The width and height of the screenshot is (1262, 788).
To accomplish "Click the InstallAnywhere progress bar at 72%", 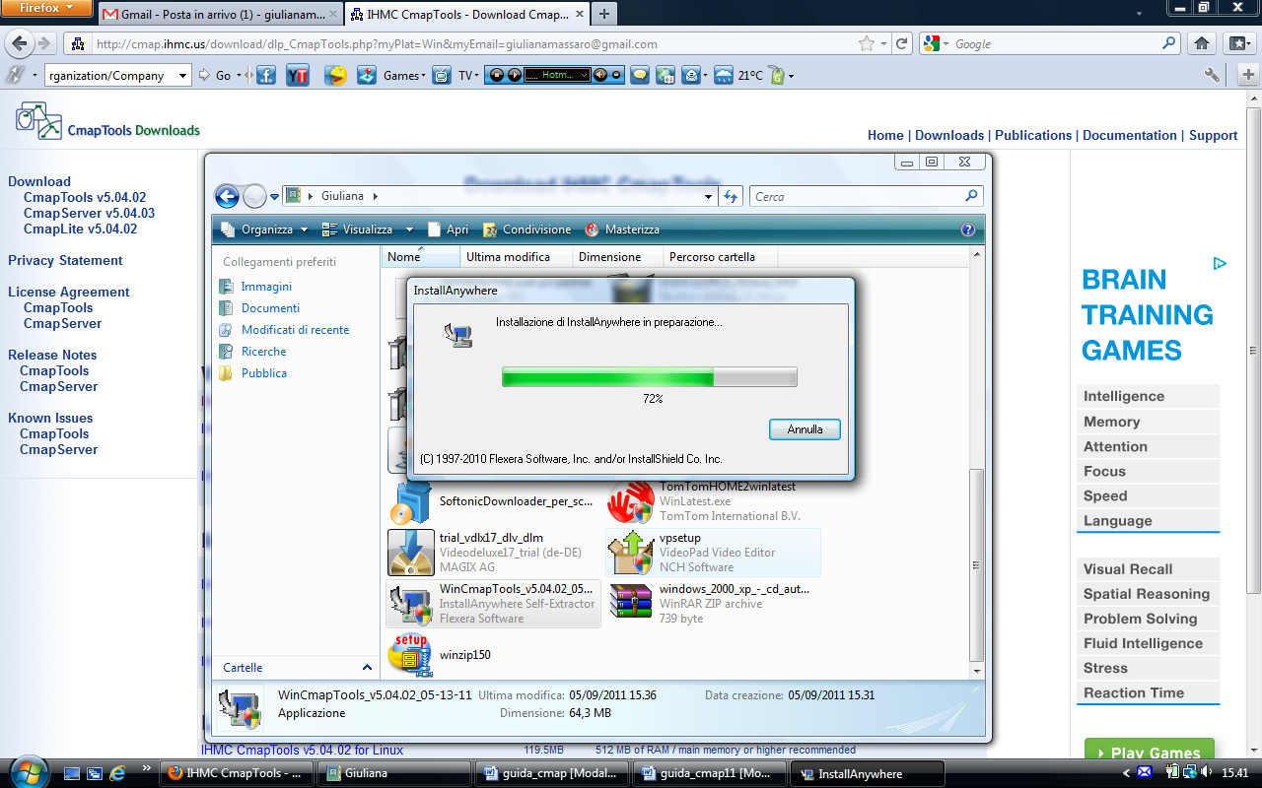I will pos(649,377).
